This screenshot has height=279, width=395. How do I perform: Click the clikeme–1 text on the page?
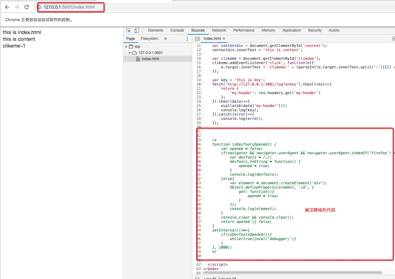click(14, 46)
